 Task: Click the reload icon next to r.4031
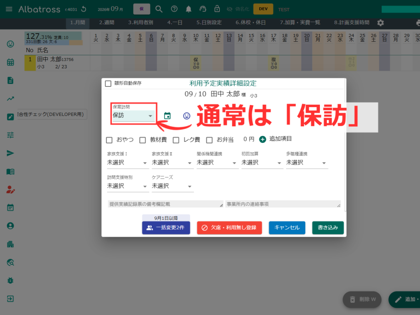tap(84, 9)
